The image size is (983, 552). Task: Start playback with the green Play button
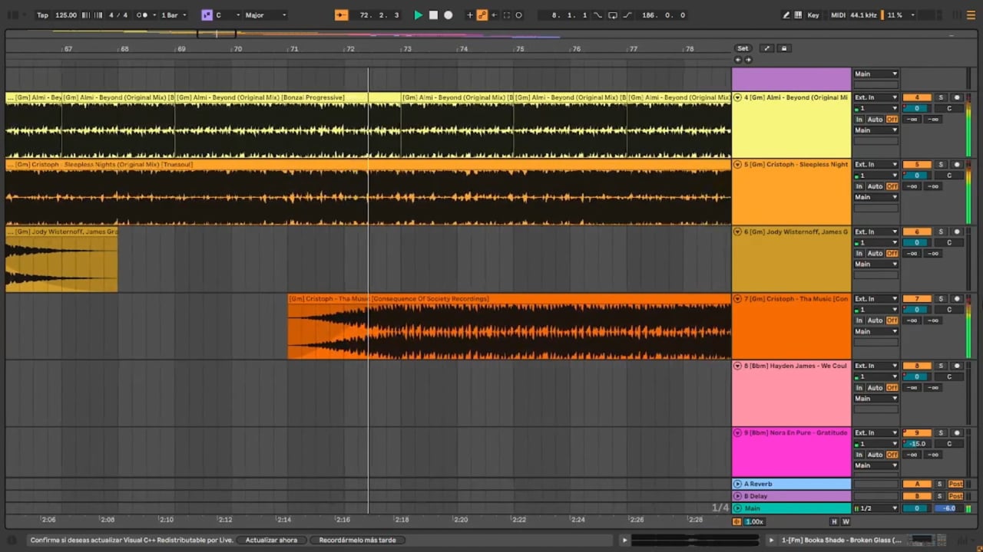click(x=418, y=15)
